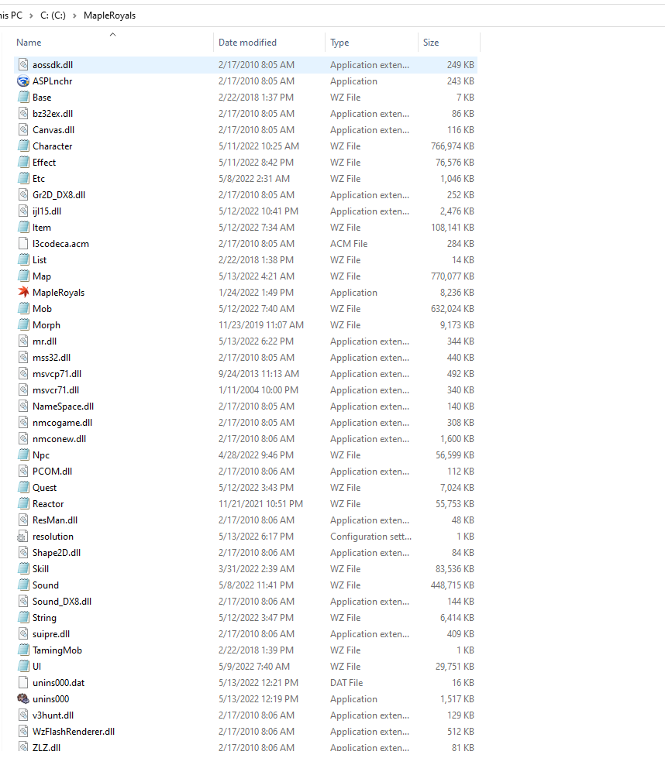Click the ACM File type cell
665x765 pixels.
pyautogui.click(x=349, y=243)
